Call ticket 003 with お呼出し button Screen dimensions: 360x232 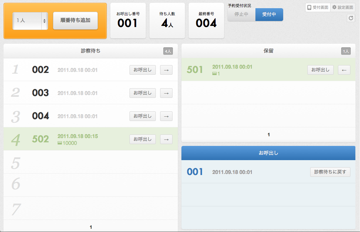click(x=143, y=93)
